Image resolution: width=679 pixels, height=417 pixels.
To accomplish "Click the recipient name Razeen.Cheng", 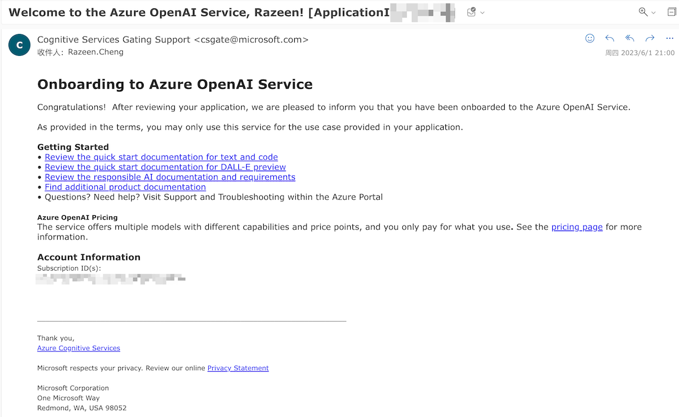I will tap(96, 52).
